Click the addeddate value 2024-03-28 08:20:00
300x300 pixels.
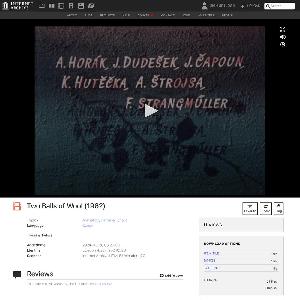click(x=101, y=245)
